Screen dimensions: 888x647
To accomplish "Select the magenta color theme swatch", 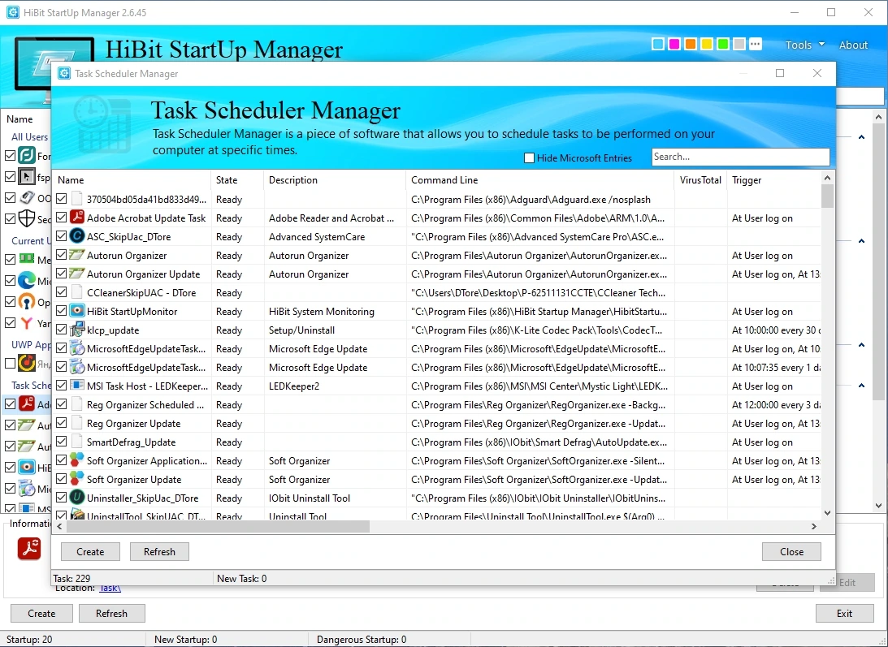I will 674,44.
